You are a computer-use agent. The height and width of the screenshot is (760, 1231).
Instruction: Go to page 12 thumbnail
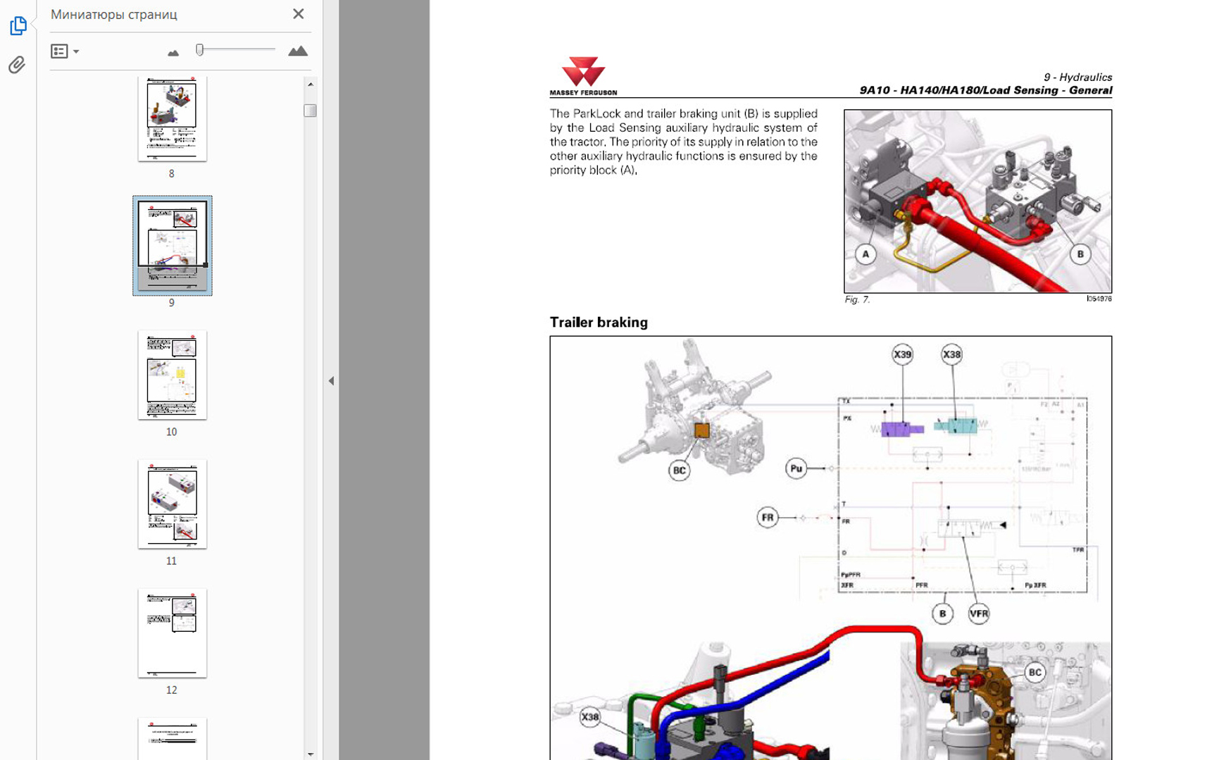point(172,633)
